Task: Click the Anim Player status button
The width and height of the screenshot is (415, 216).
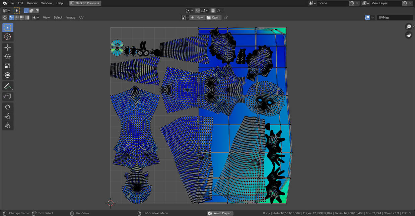Action: [x=220, y=213]
